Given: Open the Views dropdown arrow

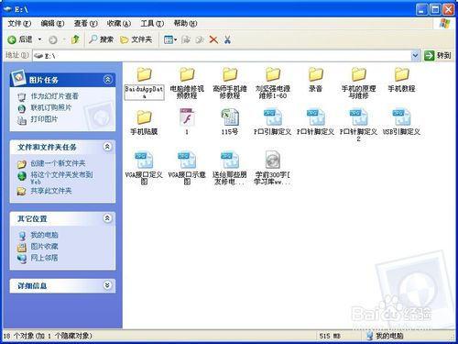Looking at the screenshot, I should coord(176,39).
